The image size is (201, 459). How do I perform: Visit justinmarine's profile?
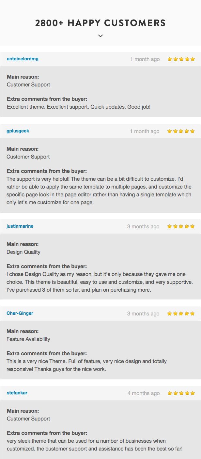pos(20,226)
